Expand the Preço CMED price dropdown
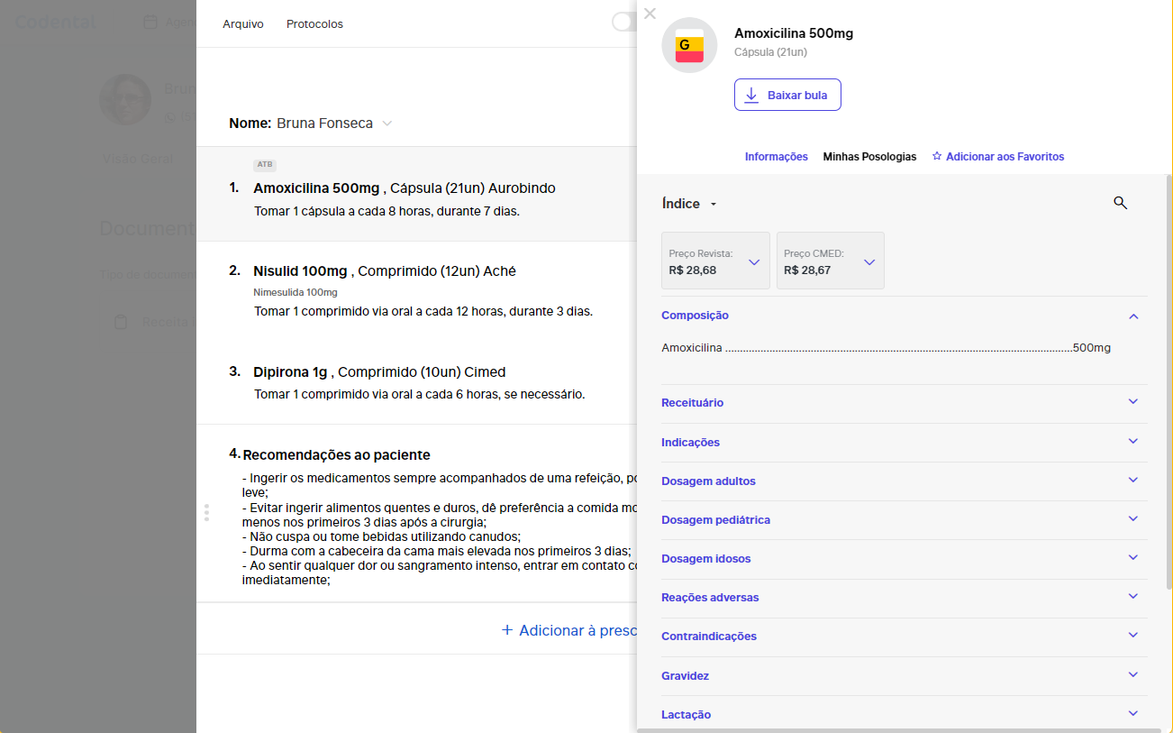The image size is (1173, 733). [x=869, y=262]
